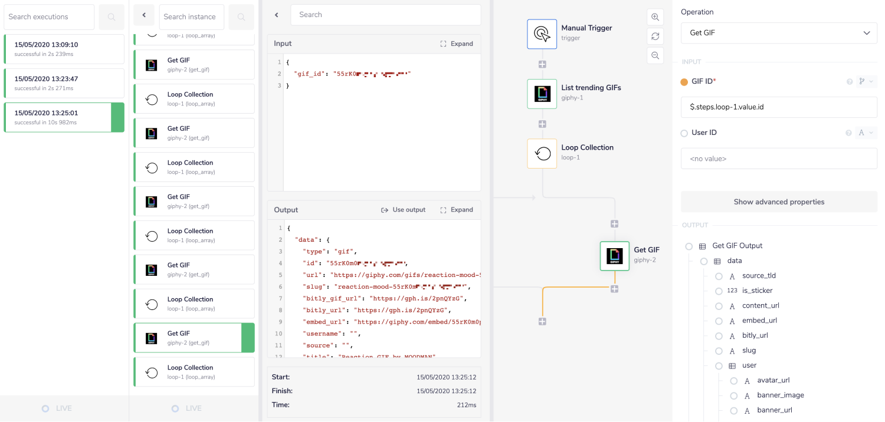Open the jsonpath mapping icon beside GIF ID
Image resolution: width=885 pixels, height=422 pixels.
(862, 81)
